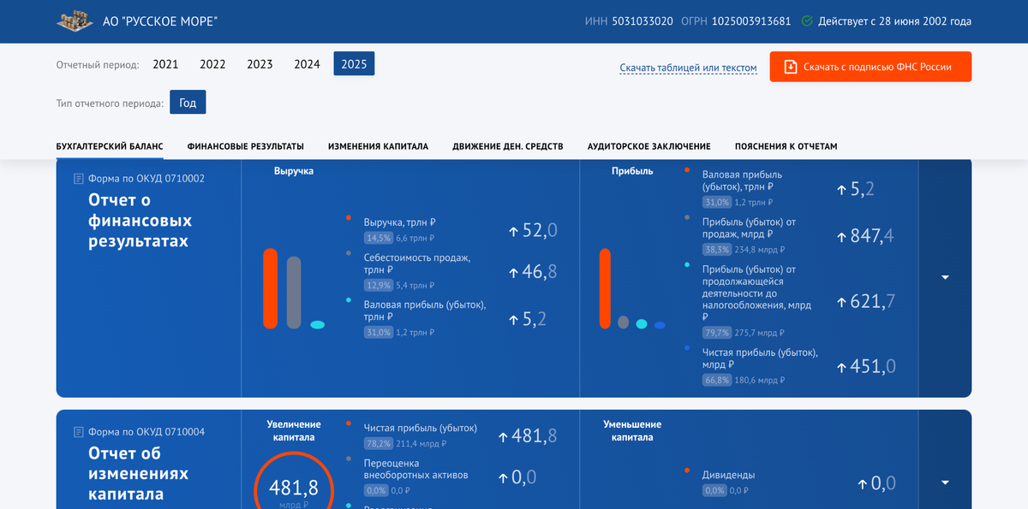Click the document form icon near ОКУД 0710004
Viewport: 1028px width, 509px height.
(x=79, y=432)
